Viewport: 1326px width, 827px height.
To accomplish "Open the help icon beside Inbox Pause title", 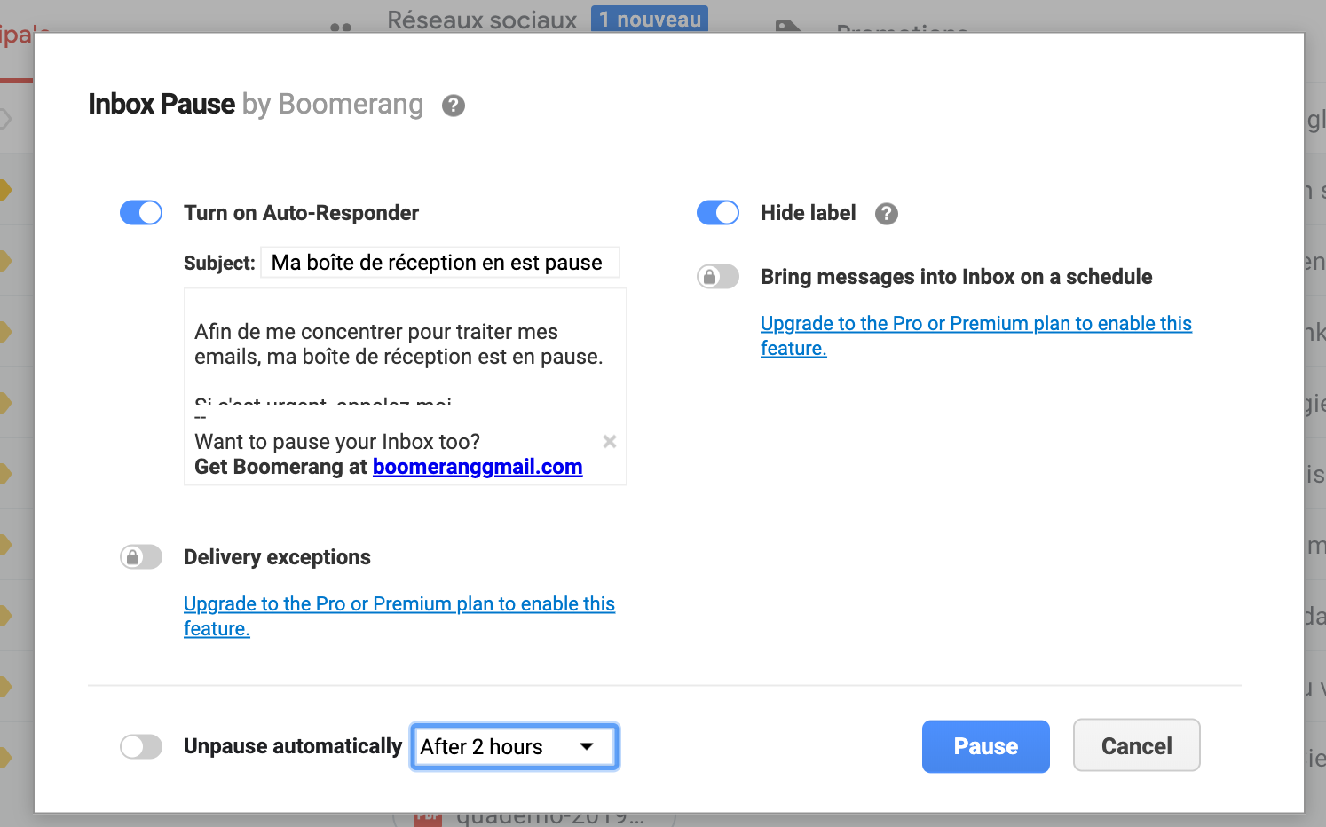I will [454, 106].
